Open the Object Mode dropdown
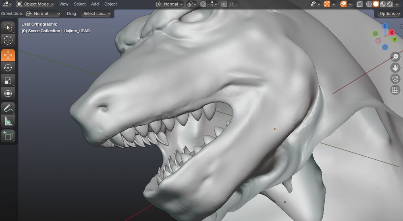The height and width of the screenshot is (221, 403). 35,4
